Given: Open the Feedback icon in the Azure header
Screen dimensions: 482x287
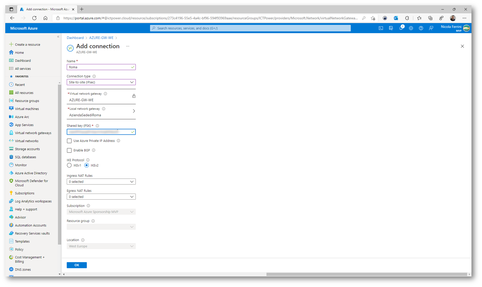Looking at the screenshot, I should coord(431,28).
